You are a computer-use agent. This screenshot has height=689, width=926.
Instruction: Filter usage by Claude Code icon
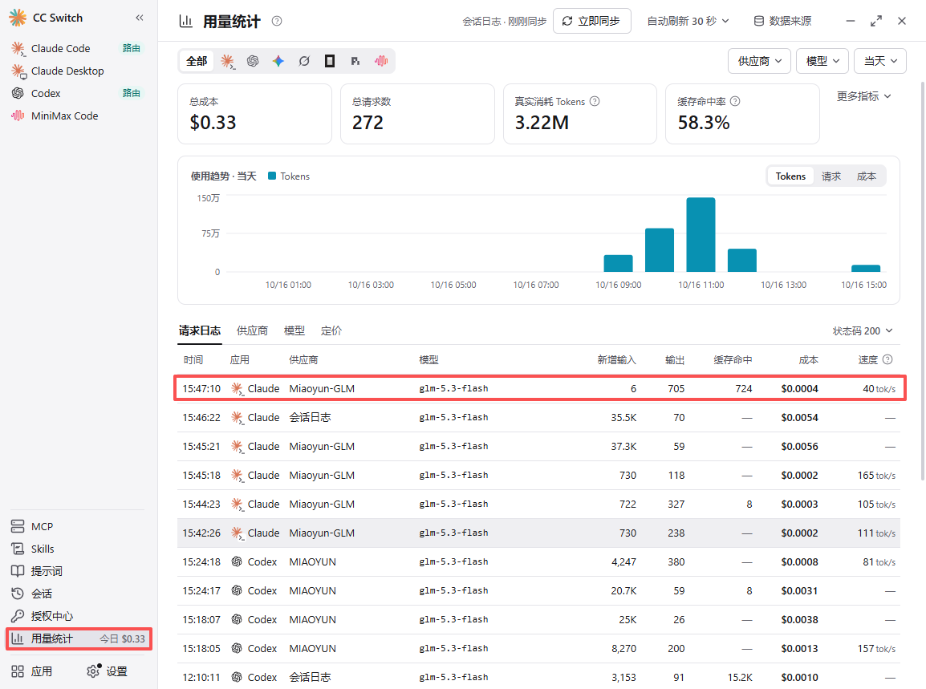pos(227,61)
